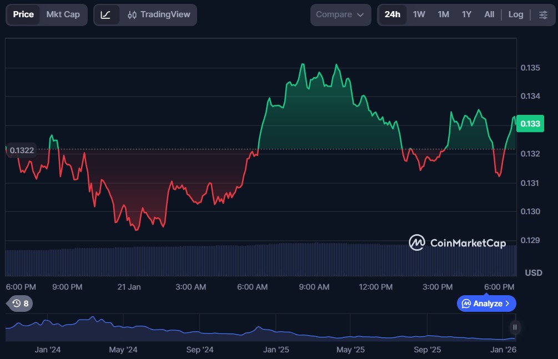Click the history clock icon badge
Viewport: 558px width, 359px height.
(20, 304)
